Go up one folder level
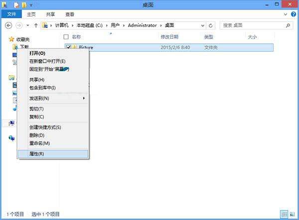 36,25
